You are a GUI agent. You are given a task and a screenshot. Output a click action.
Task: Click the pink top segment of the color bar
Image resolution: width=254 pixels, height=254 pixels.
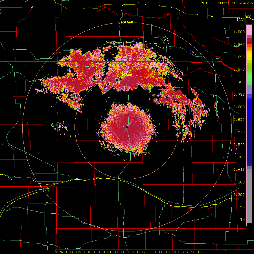(x=249, y=30)
